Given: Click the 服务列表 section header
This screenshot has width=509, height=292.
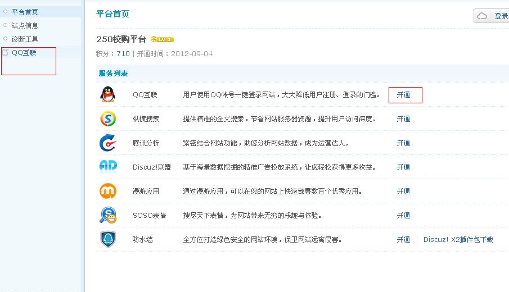Looking at the screenshot, I should 113,73.
